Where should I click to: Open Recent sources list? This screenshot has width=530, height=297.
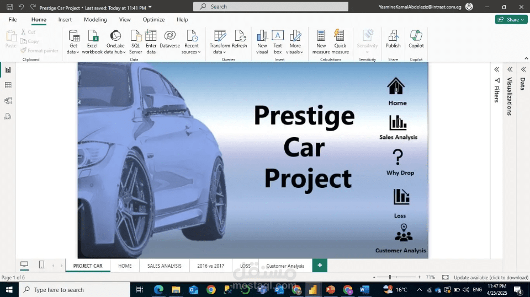192,42
